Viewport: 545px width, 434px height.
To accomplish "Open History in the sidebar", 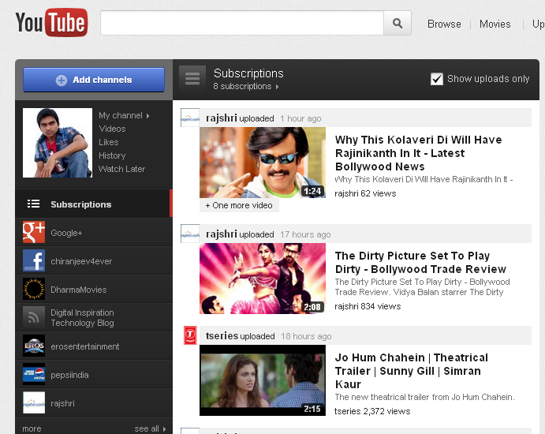I will pyautogui.click(x=112, y=155).
